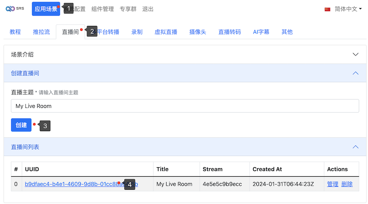Viewport: 368px width, 204px height.
Task: Switch to the 虚拟直播 tab
Action: coord(166,32)
